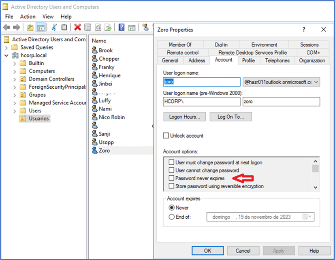This screenshot has height=260, width=335.
Task: Click the pre-Windows 2000 logon name field
Action: [281, 102]
